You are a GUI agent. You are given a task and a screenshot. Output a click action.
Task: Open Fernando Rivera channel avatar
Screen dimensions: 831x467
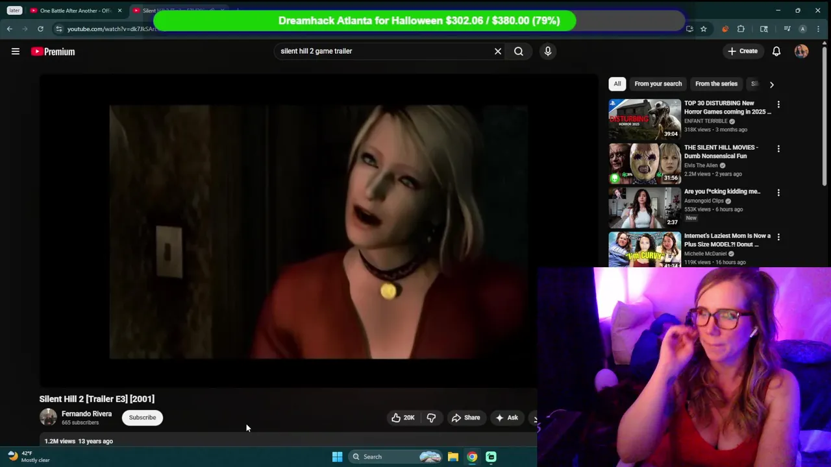[x=48, y=417]
